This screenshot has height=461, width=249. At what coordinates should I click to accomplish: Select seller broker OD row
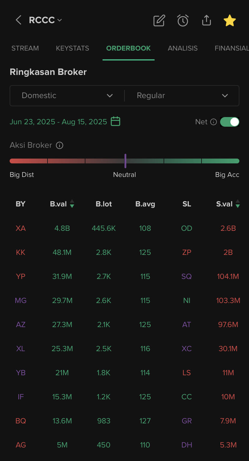coord(186,228)
